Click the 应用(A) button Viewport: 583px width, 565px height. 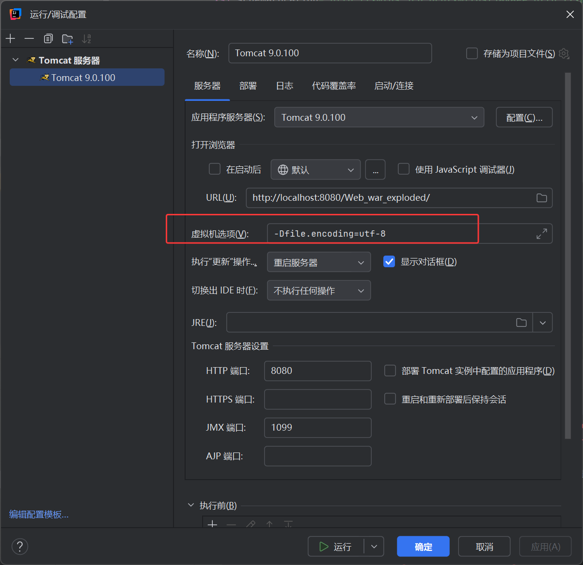546,547
